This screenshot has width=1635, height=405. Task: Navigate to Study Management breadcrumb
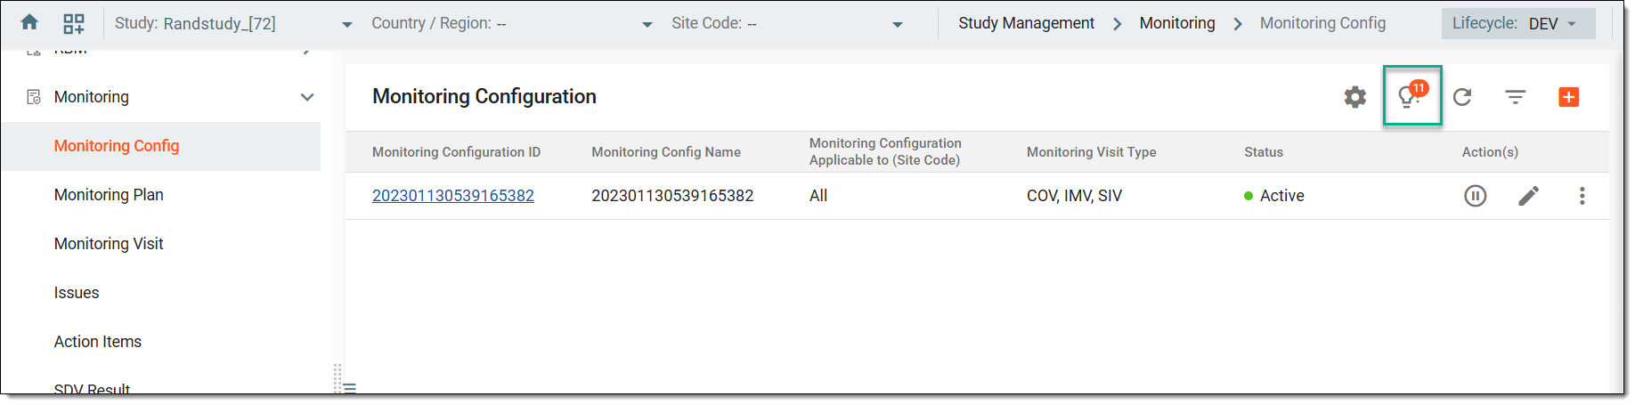pos(1026,23)
